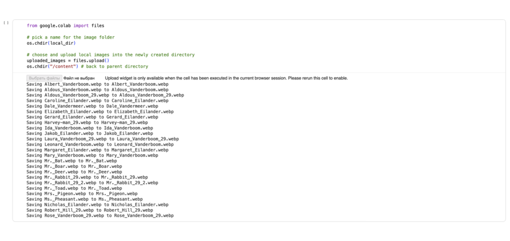This screenshot has width=510, height=241.
Task: Click the 'Saving Mr._Bat.webp' output line
Action: [x=74, y=161]
